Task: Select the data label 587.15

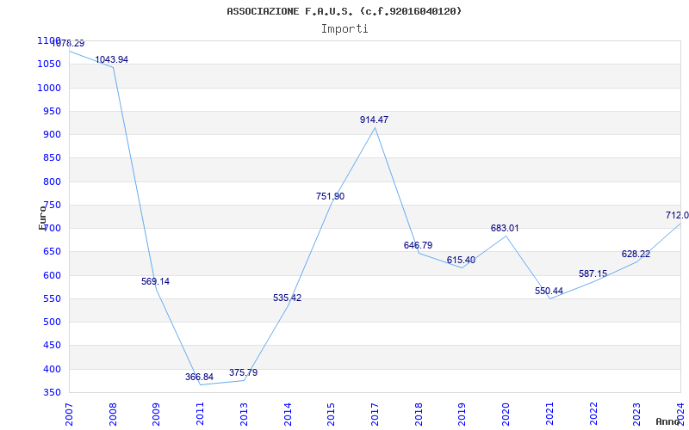Action: coord(593,273)
